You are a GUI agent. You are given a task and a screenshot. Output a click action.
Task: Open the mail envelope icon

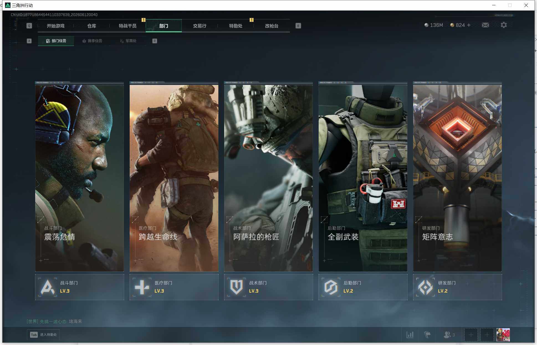485,25
